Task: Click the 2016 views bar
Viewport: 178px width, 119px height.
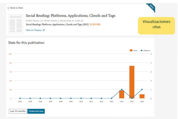Action: click(142, 96)
